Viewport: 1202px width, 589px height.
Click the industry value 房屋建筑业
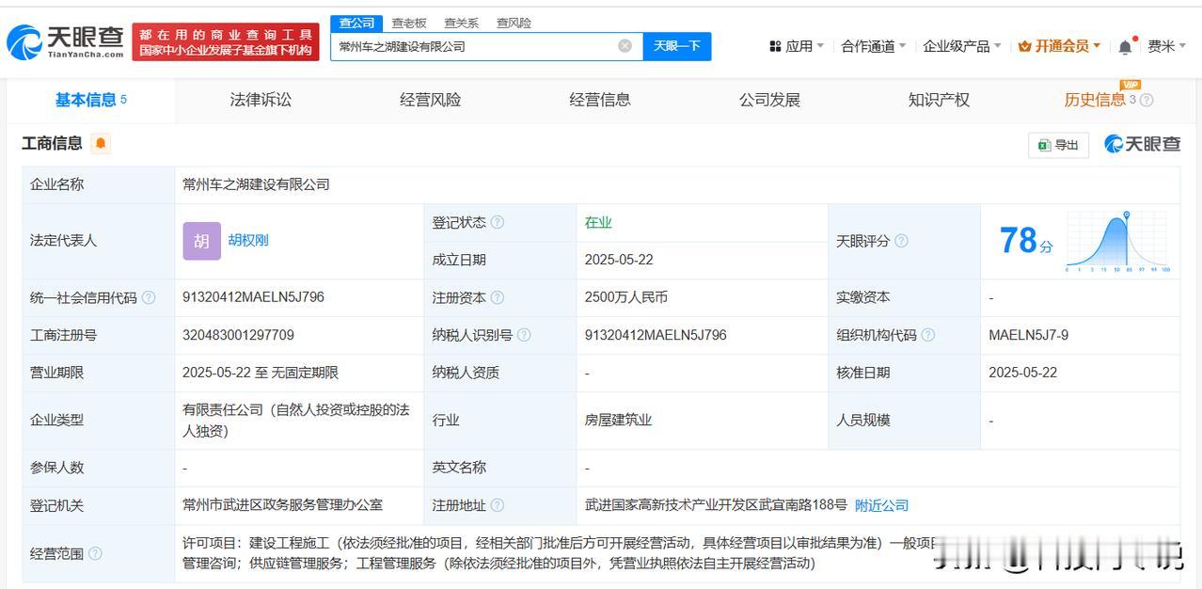click(x=618, y=420)
